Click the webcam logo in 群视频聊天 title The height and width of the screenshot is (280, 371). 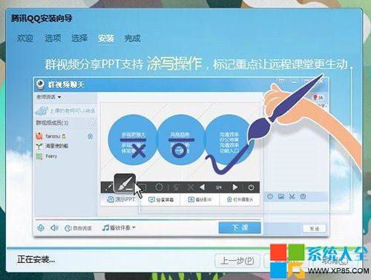click(40, 84)
